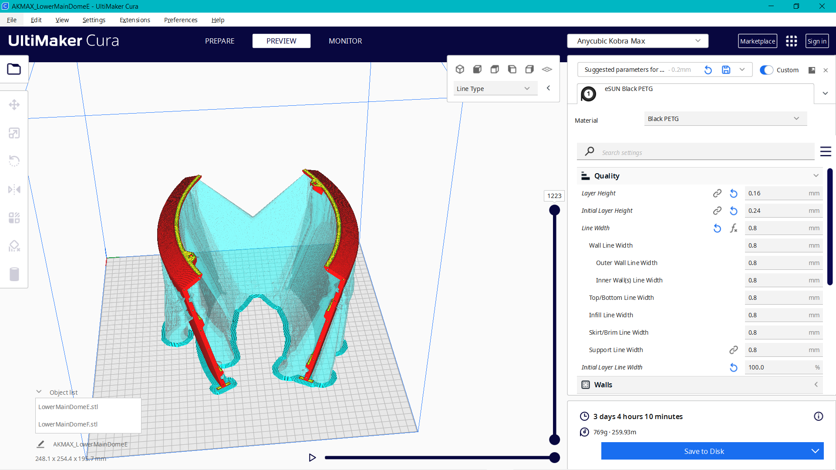The width and height of the screenshot is (836, 470).
Task: Open the file folder icon to load model
Action: [14, 69]
